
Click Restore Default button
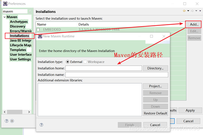click(155, 113)
